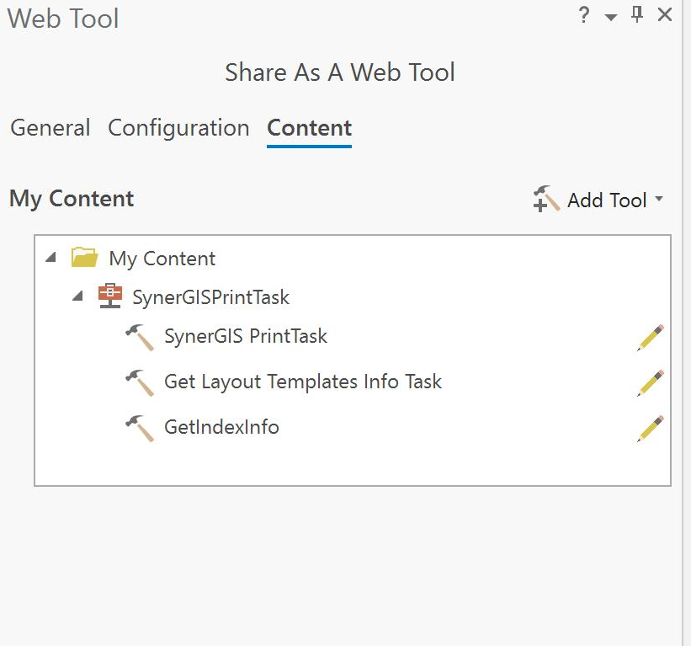Open the pane options dropdown arrow
This screenshot has height=646, width=691.
611,17
